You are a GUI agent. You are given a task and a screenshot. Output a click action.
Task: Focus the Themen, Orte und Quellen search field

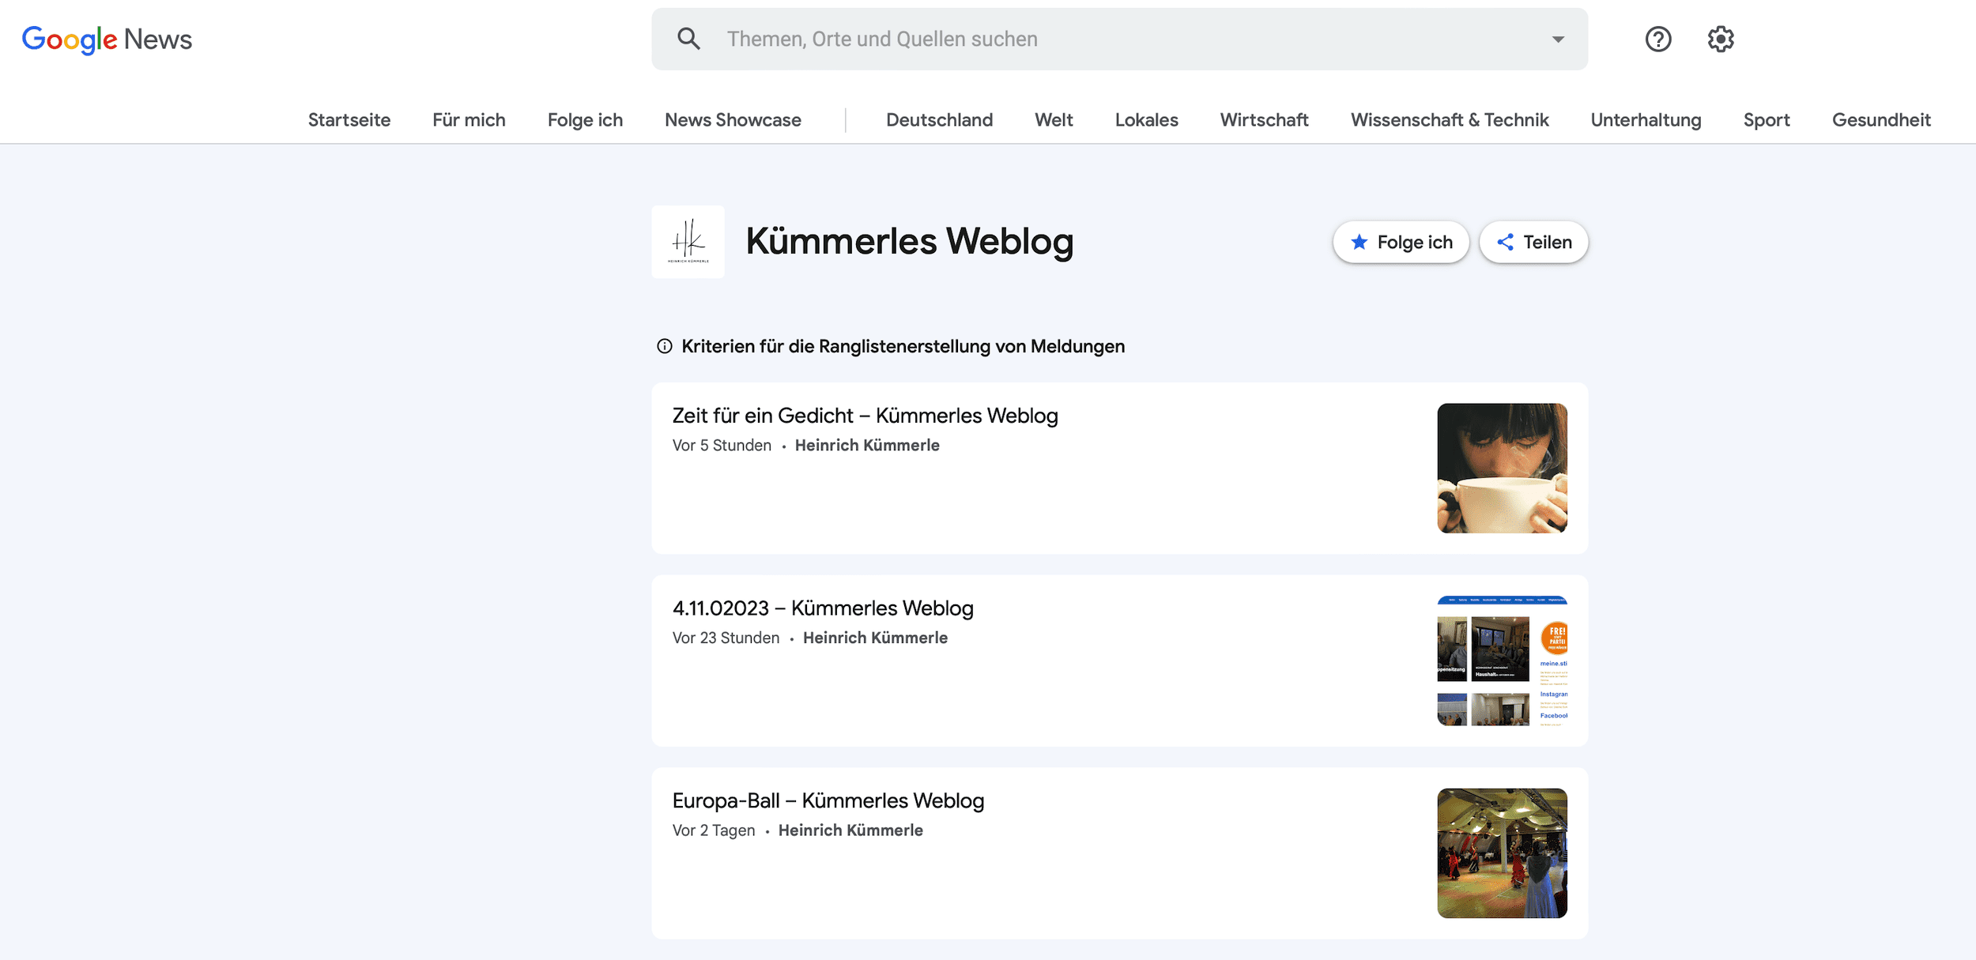pos(1119,39)
